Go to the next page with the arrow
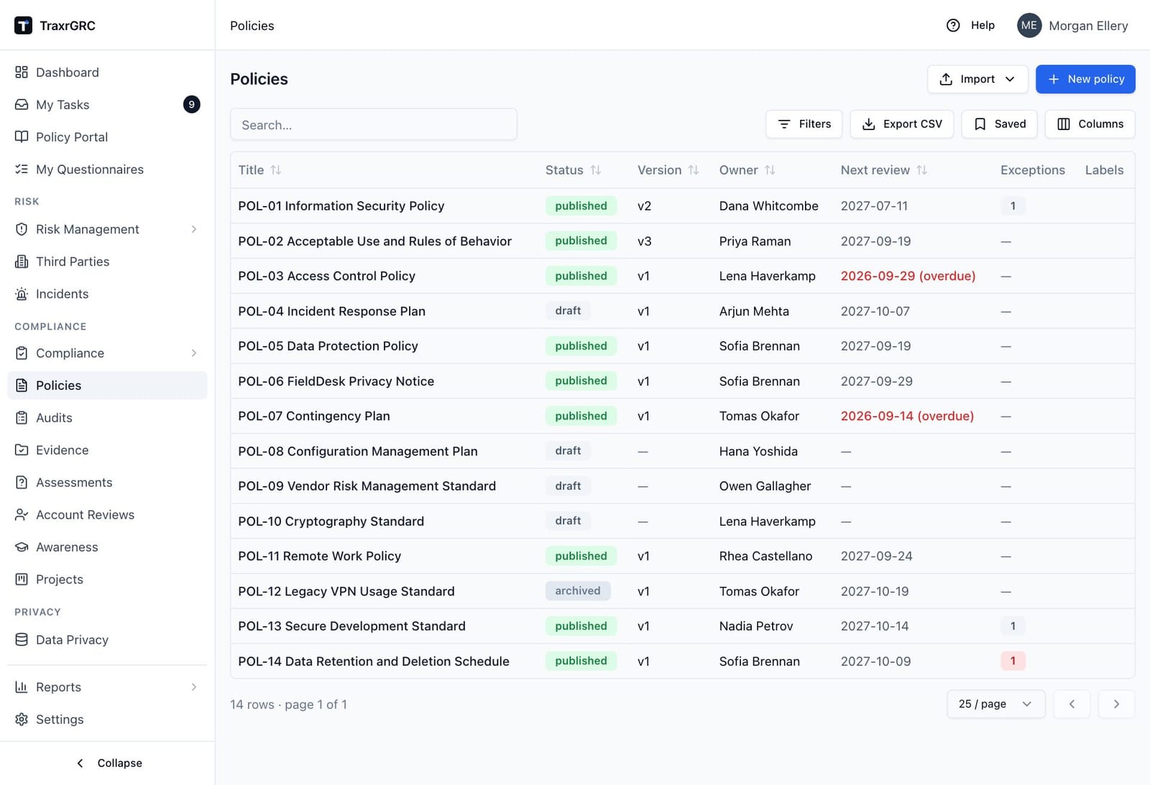 tap(1116, 704)
